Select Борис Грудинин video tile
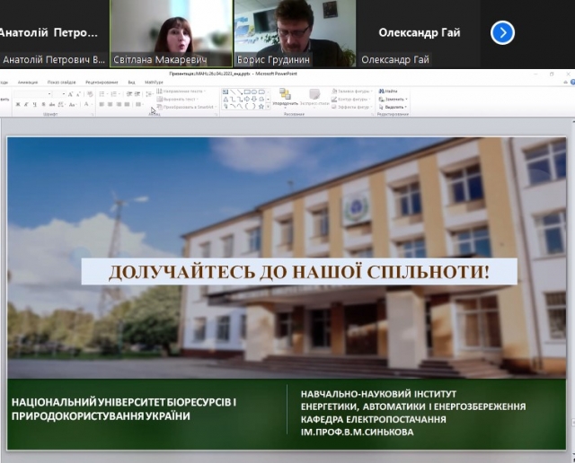The width and height of the screenshot is (575, 463). [295, 34]
